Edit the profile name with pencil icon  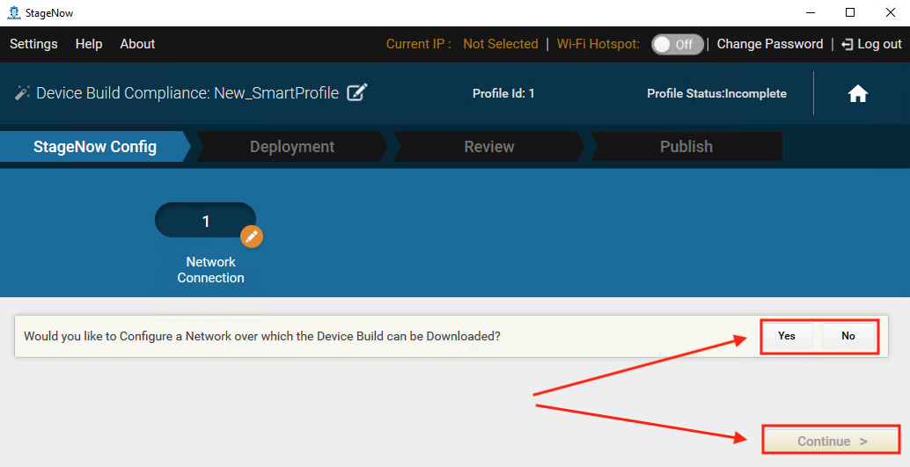(356, 92)
